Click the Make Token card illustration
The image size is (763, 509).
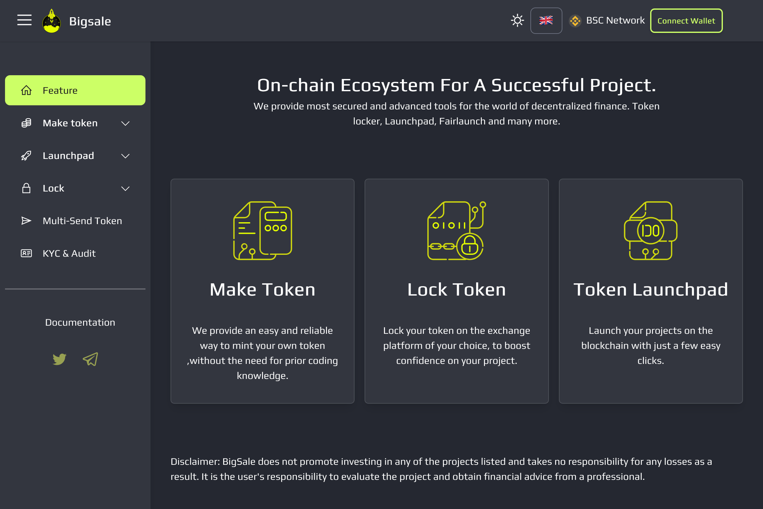(x=263, y=230)
